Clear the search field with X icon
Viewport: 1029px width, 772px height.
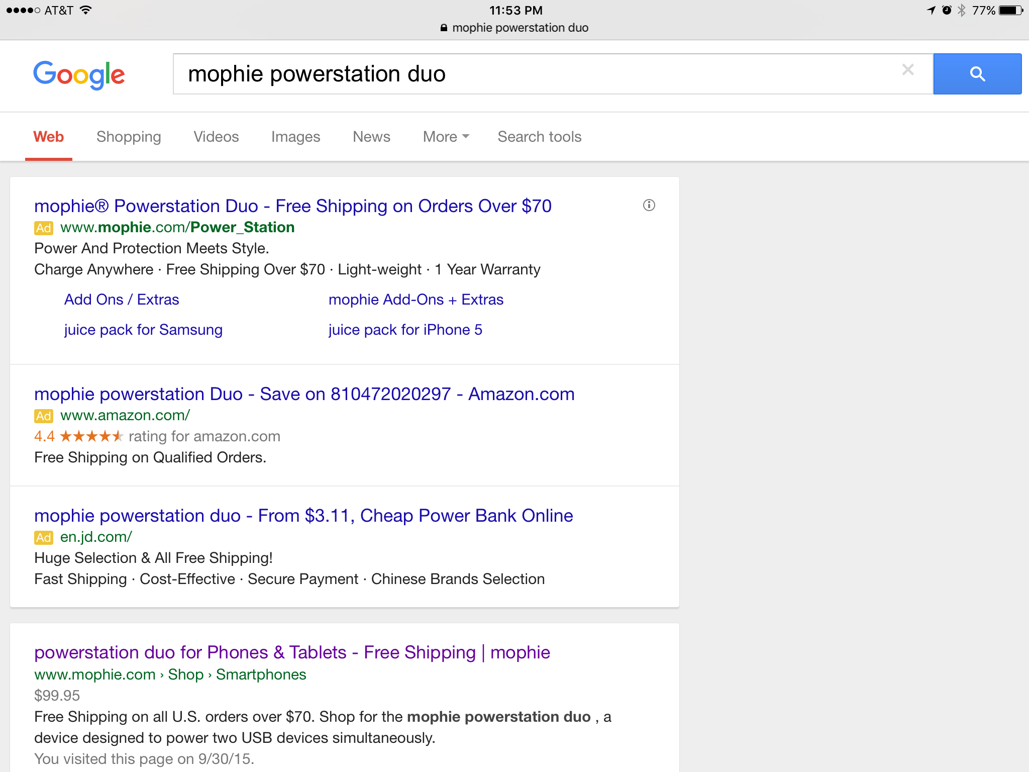pyautogui.click(x=907, y=70)
